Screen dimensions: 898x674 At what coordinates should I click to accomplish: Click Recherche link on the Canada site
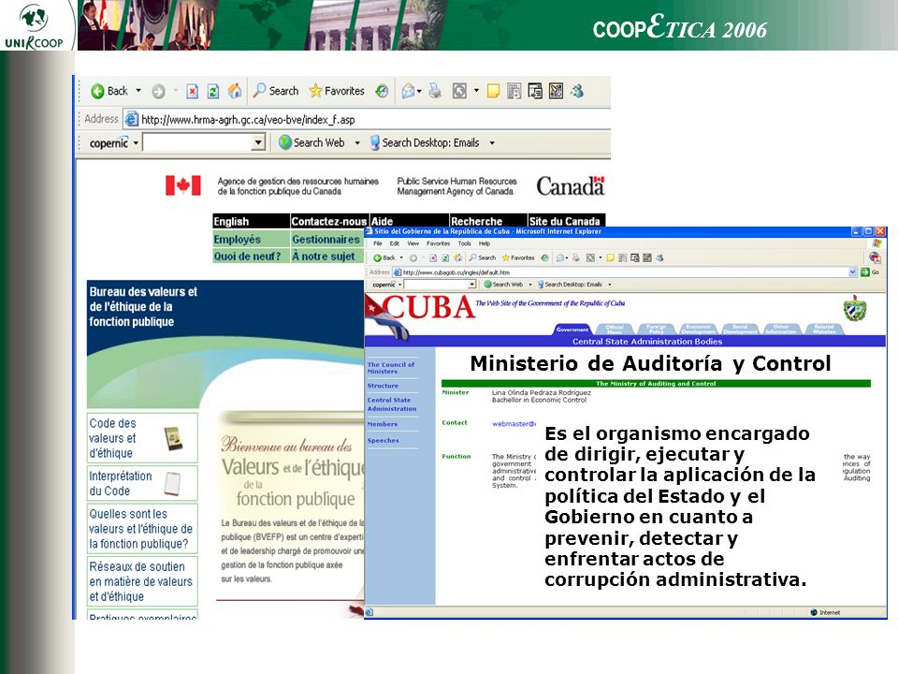[476, 221]
